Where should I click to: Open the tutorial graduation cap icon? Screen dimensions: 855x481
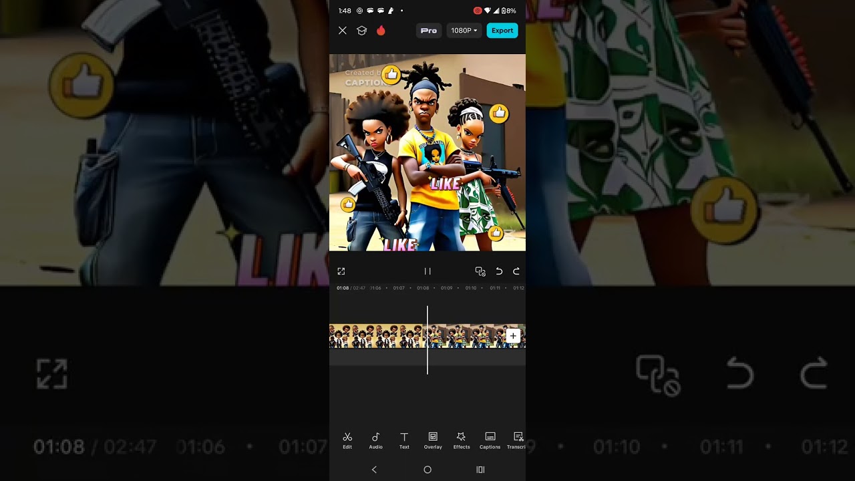[x=361, y=31]
